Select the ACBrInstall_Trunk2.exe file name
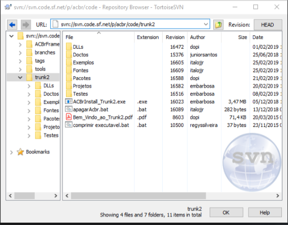This screenshot has height=225, width=288. 99,102
